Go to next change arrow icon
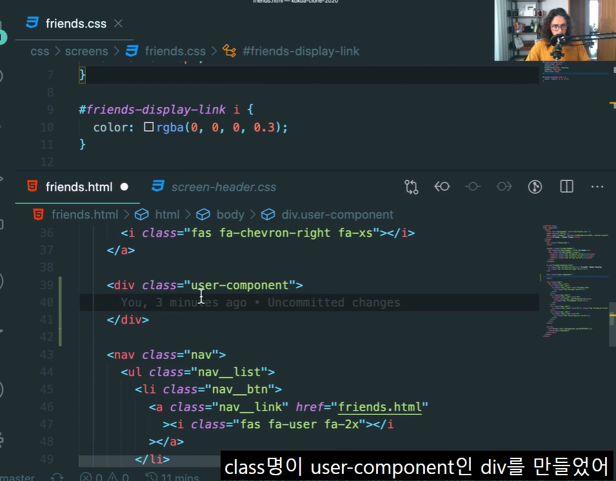 coord(504,186)
